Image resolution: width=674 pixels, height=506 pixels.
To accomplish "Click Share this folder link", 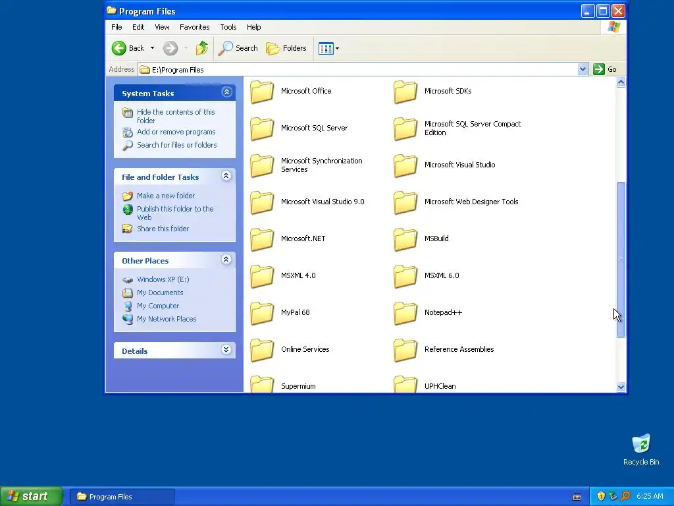I will point(163,229).
